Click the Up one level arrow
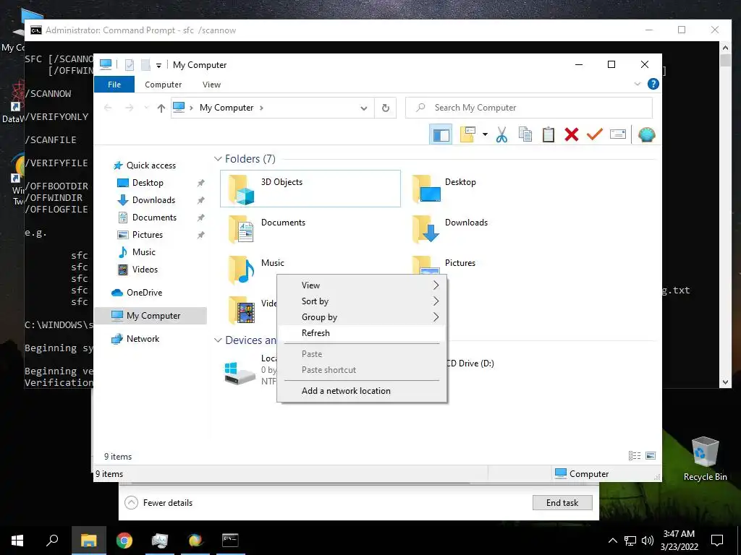741x555 pixels. pyautogui.click(x=161, y=108)
